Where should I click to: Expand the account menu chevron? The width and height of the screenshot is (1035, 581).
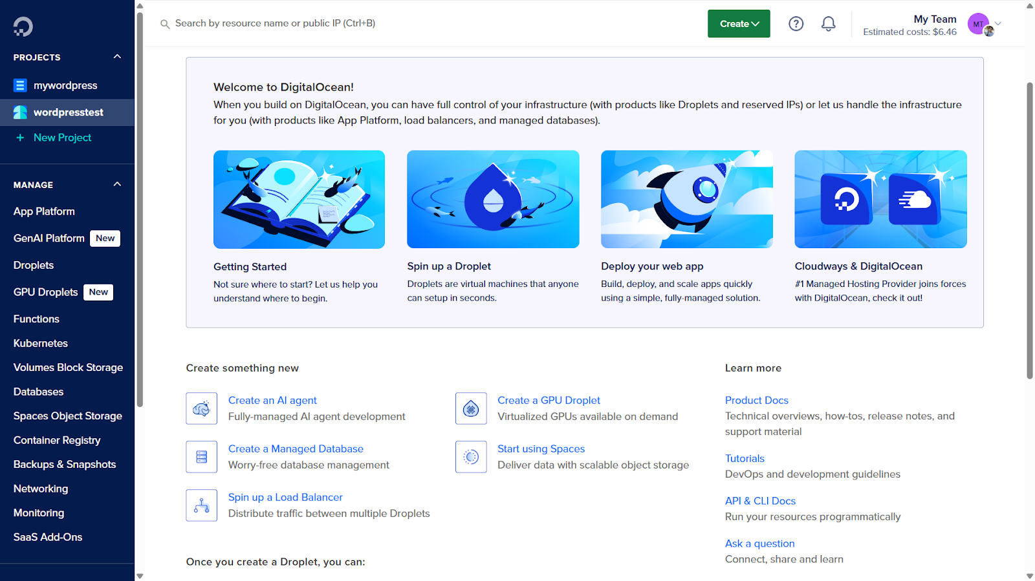pos(998,24)
